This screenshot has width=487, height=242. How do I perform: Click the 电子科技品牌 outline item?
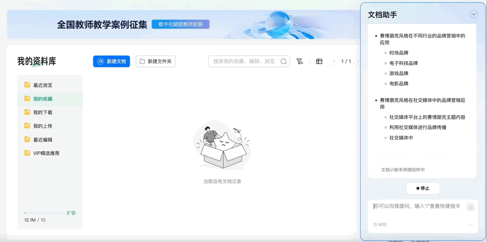[403, 63]
